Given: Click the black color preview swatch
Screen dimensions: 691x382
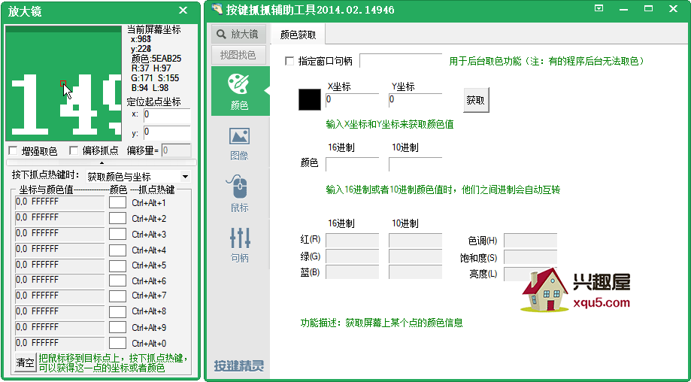Looking at the screenshot, I should point(310,99).
